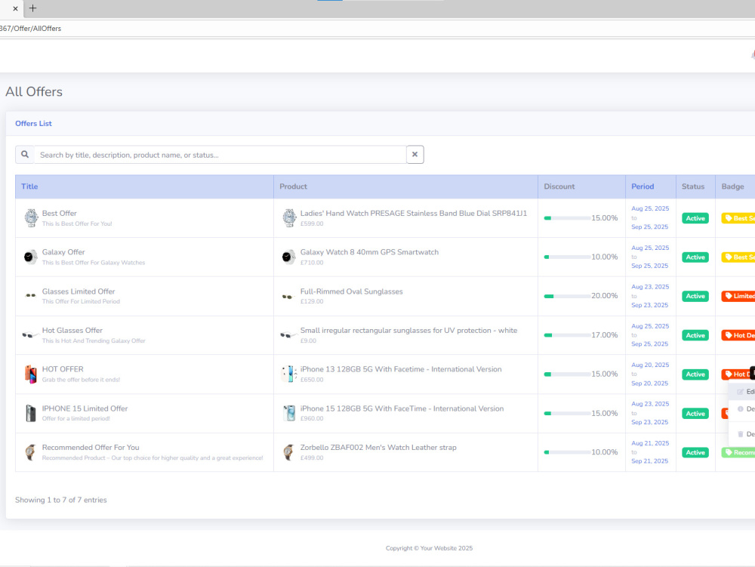The image size is (755, 567).
Task: Click the red Limited badge
Action: tap(738, 296)
